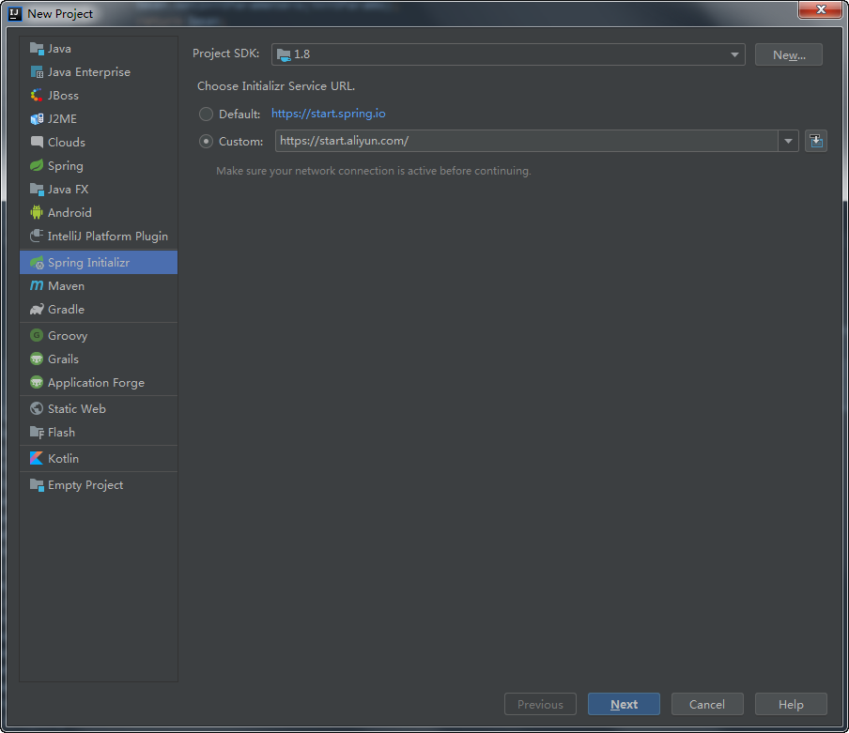Select the Maven project type
Image resolution: width=849 pixels, height=733 pixels.
click(65, 285)
